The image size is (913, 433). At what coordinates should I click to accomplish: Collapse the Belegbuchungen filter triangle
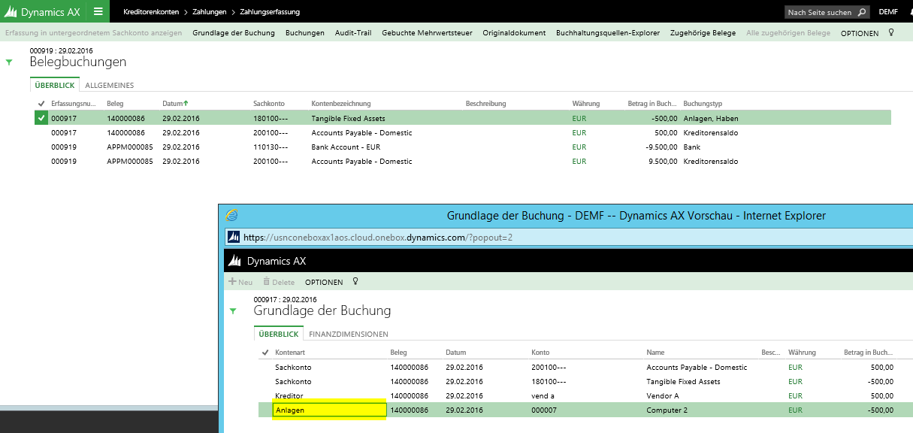tap(9, 62)
